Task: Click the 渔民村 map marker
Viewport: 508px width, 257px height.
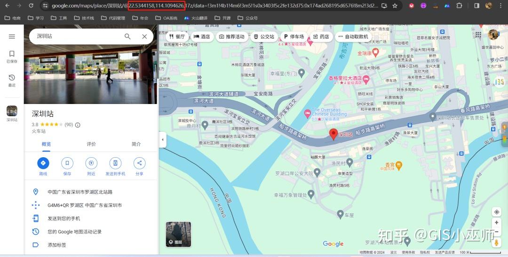Action: pyautogui.click(x=349, y=162)
